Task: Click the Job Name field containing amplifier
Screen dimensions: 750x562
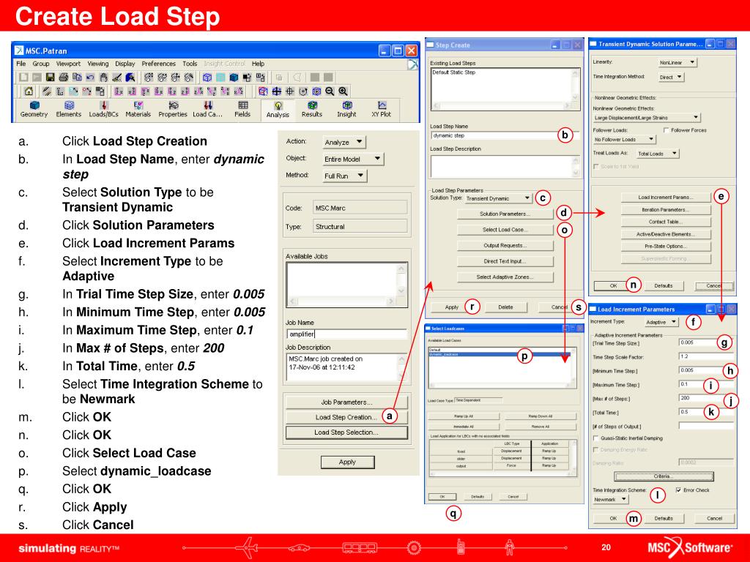Action: click(346, 334)
